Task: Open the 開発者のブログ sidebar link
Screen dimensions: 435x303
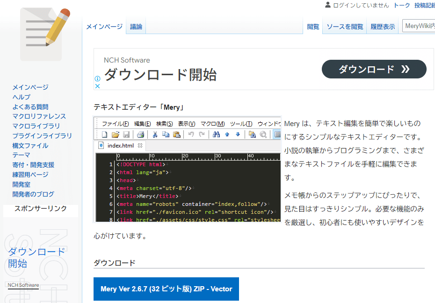Action: [x=33, y=194]
